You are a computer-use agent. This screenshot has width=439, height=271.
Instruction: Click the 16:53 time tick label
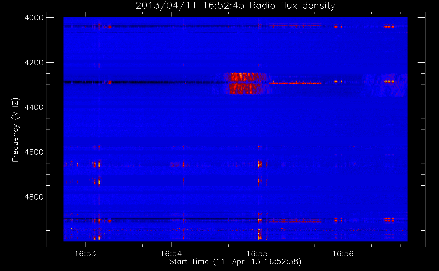tap(85, 254)
